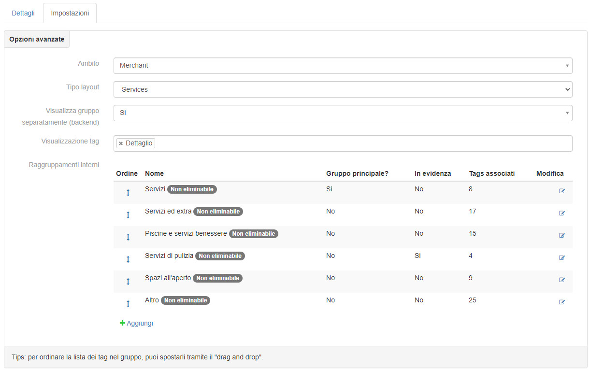Image resolution: width=590 pixels, height=370 pixels.
Task: Click the reorder handle for Servizi di pulizia
Action: [128, 259]
